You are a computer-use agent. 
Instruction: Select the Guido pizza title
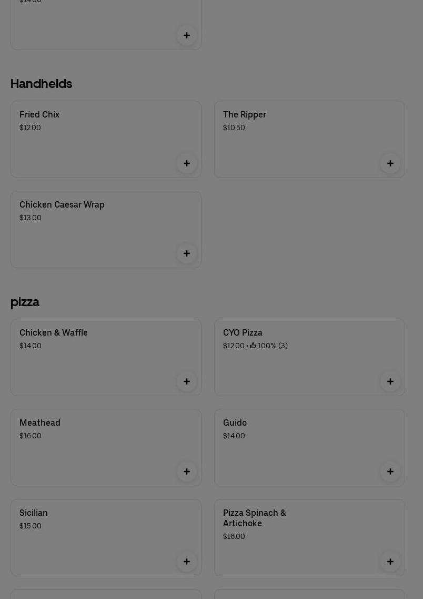235,423
